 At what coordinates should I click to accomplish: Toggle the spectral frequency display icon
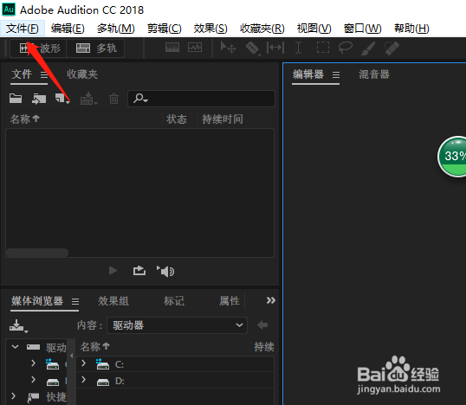(x=172, y=48)
